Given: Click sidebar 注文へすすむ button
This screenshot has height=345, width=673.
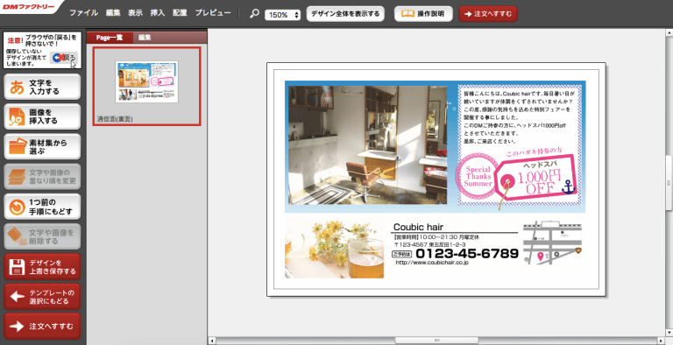Looking at the screenshot, I should [42, 326].
